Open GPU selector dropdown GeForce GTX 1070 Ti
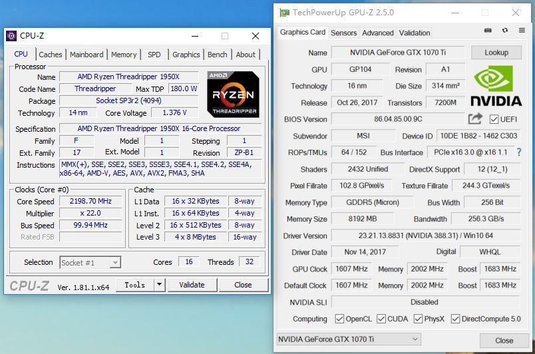The height and width of the screenshot is (354, 535). click(x=349, y=339)
